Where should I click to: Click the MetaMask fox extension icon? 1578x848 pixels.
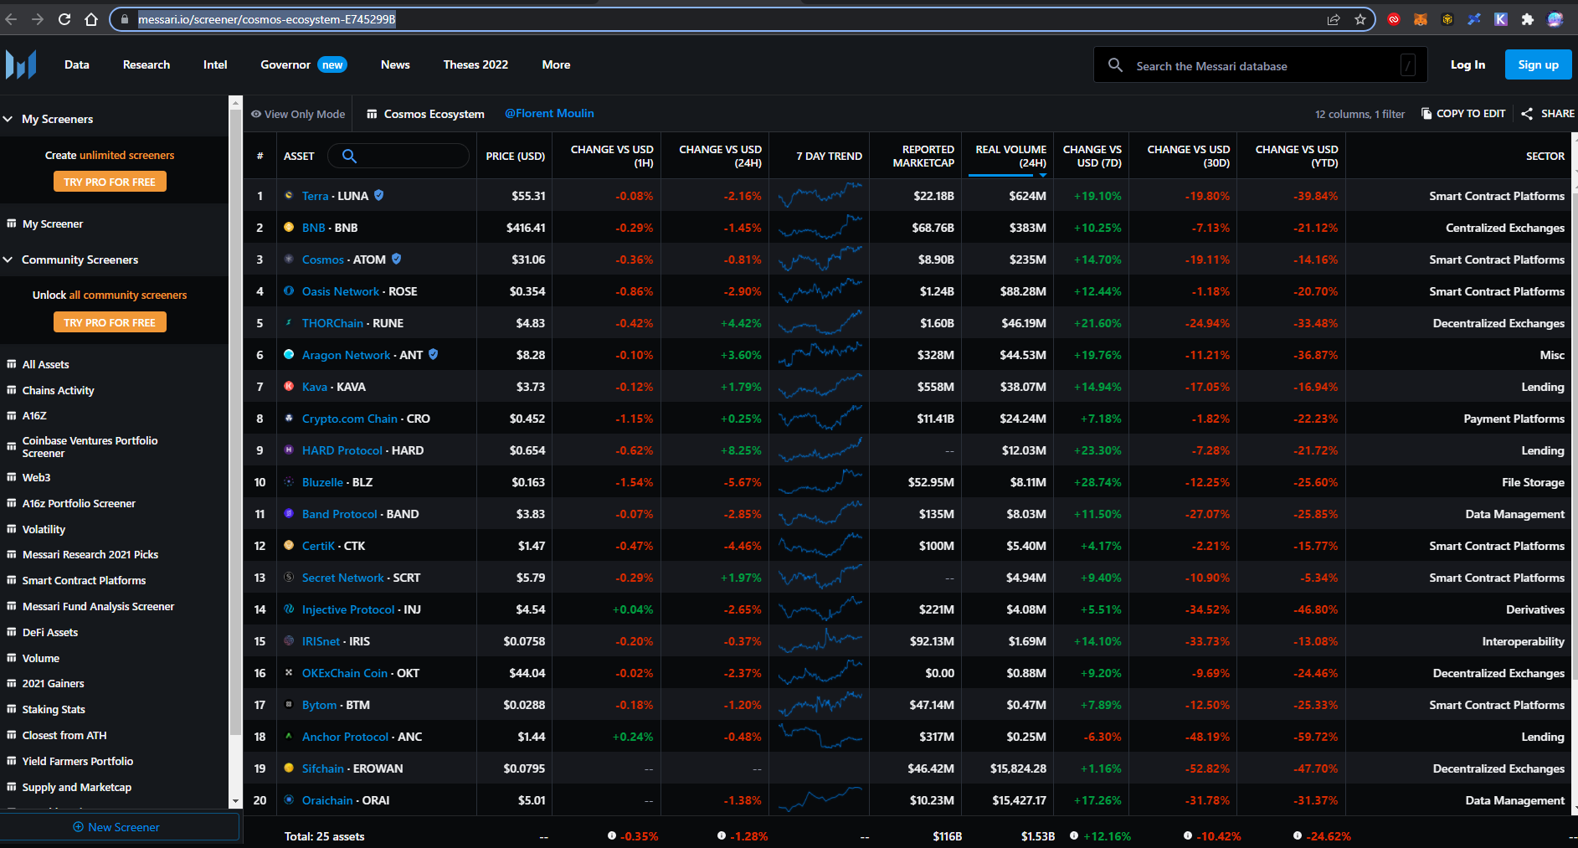(x=1421, y=19)
